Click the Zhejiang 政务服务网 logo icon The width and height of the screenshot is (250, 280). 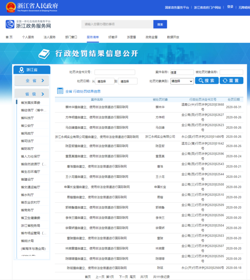click(x=10, y=24)
